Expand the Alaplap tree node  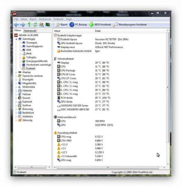tap(16, 72)
